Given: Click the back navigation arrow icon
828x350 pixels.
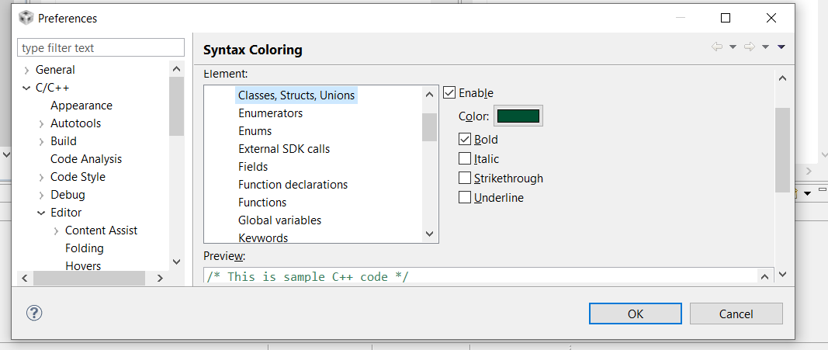Looking at the screenshot, I should pos(716,47).
